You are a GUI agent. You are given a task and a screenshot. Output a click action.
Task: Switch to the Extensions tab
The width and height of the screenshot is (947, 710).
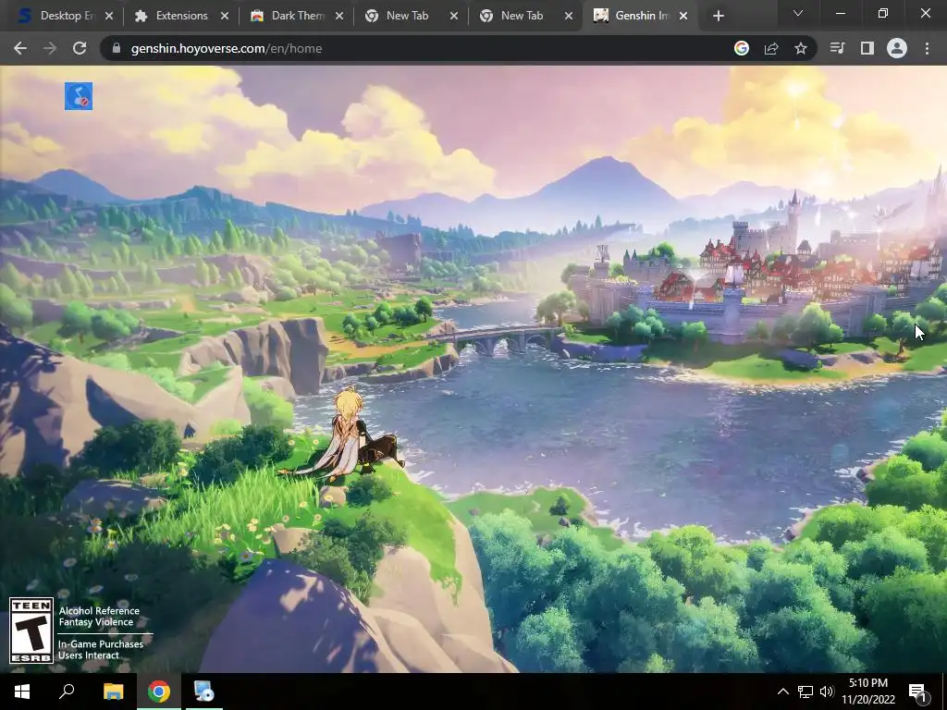coord(181,16)
